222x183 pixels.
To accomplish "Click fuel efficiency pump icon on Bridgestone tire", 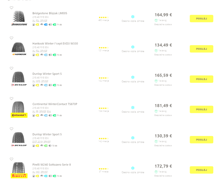I will [x=34, y=24].
